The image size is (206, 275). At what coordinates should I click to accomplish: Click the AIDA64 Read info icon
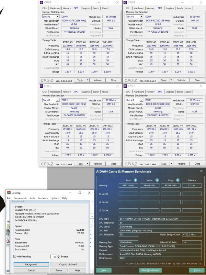click(x=135, y=180)
